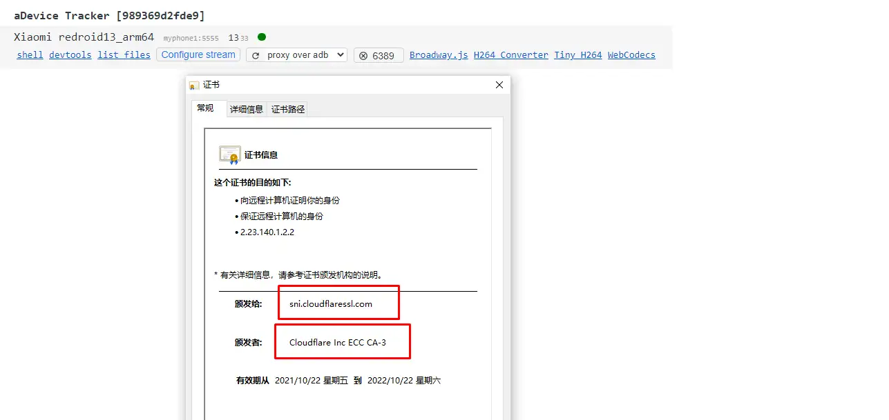Click the 2022/10/22 星期六 expiry date

[x=404, y=381]
